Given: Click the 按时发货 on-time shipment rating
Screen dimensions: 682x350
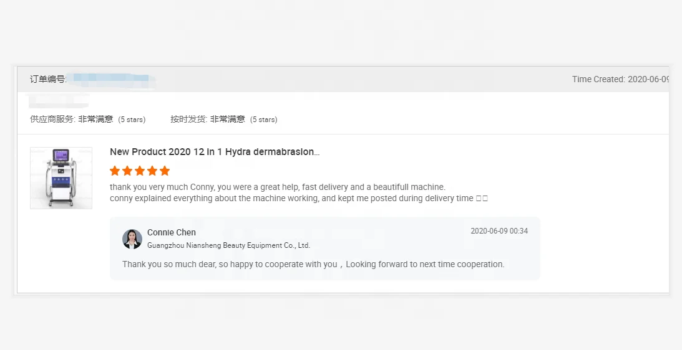Looking at the screenshot, I should pyautogui.click(x=223, y=119).
